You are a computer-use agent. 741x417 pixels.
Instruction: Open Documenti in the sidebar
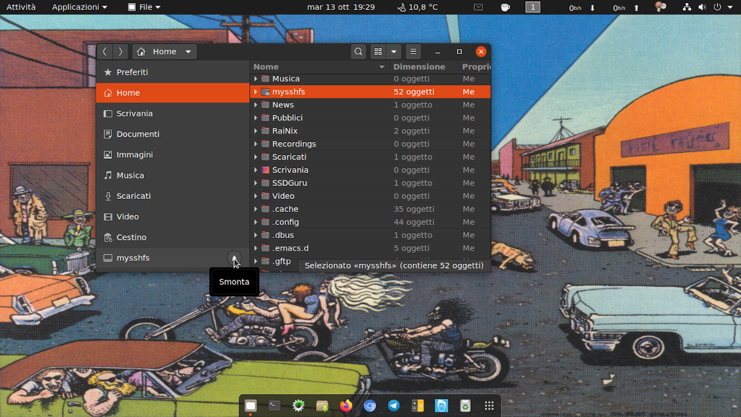[172, 134]
